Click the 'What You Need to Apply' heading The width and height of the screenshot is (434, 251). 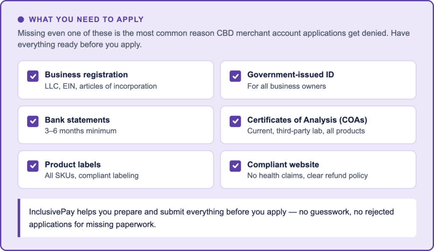(x=86, y=19)
